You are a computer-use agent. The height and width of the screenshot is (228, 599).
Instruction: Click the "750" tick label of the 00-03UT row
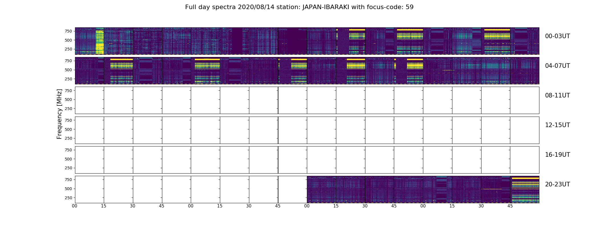pyautogui.click(x=68, y=31)
